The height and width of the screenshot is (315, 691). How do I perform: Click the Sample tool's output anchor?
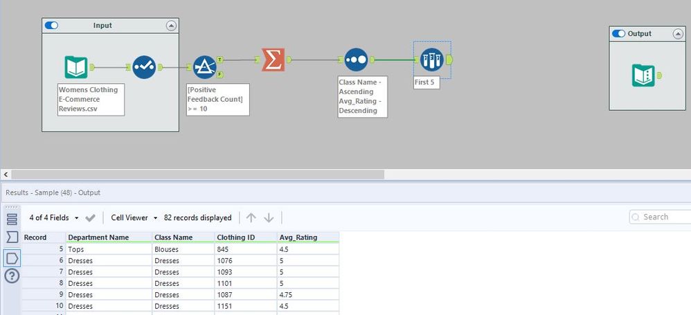(x=449, y=60)
